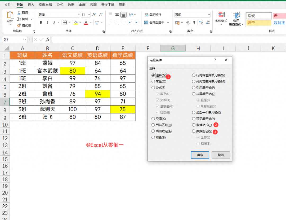This screenshot has height=220, width=286.
Task: Increase the indent
Action: pos(137,23)
